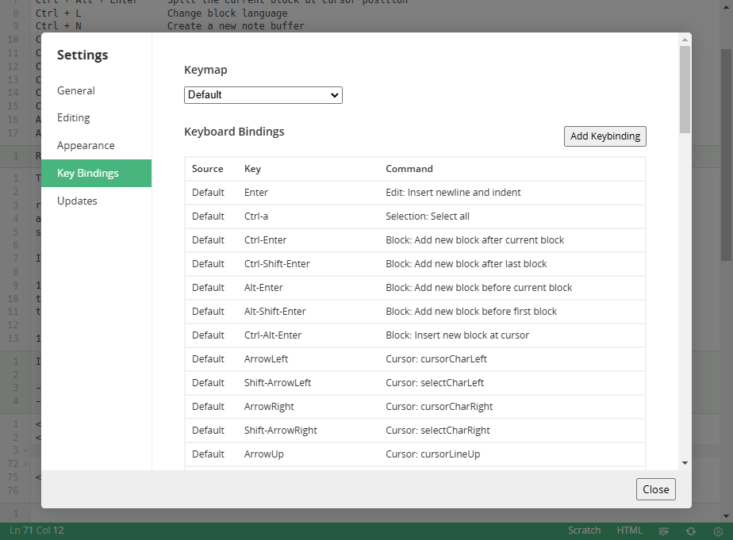Image resolution: width=733 pixels, height=540 pixels.
Task: Select the Ctrl-Enter keybinding row
Action: (x=415, y=240)
